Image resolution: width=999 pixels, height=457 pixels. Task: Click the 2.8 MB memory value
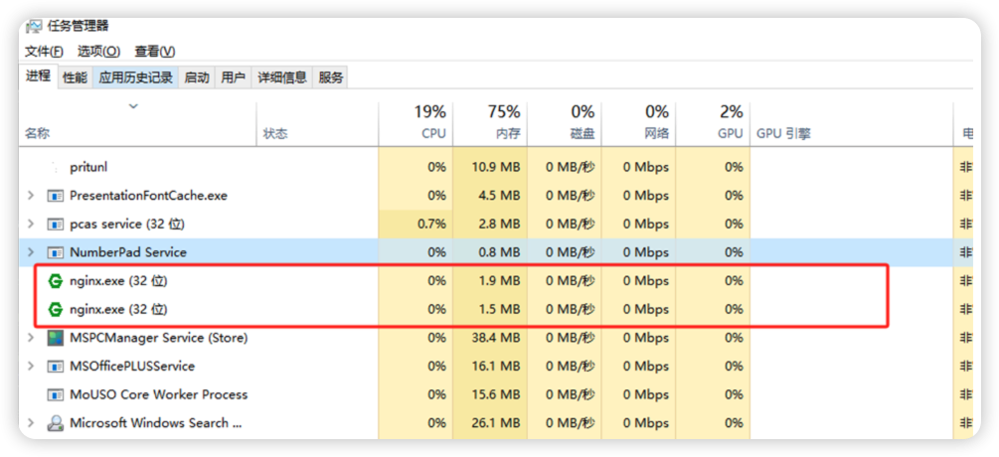point(500,225)
